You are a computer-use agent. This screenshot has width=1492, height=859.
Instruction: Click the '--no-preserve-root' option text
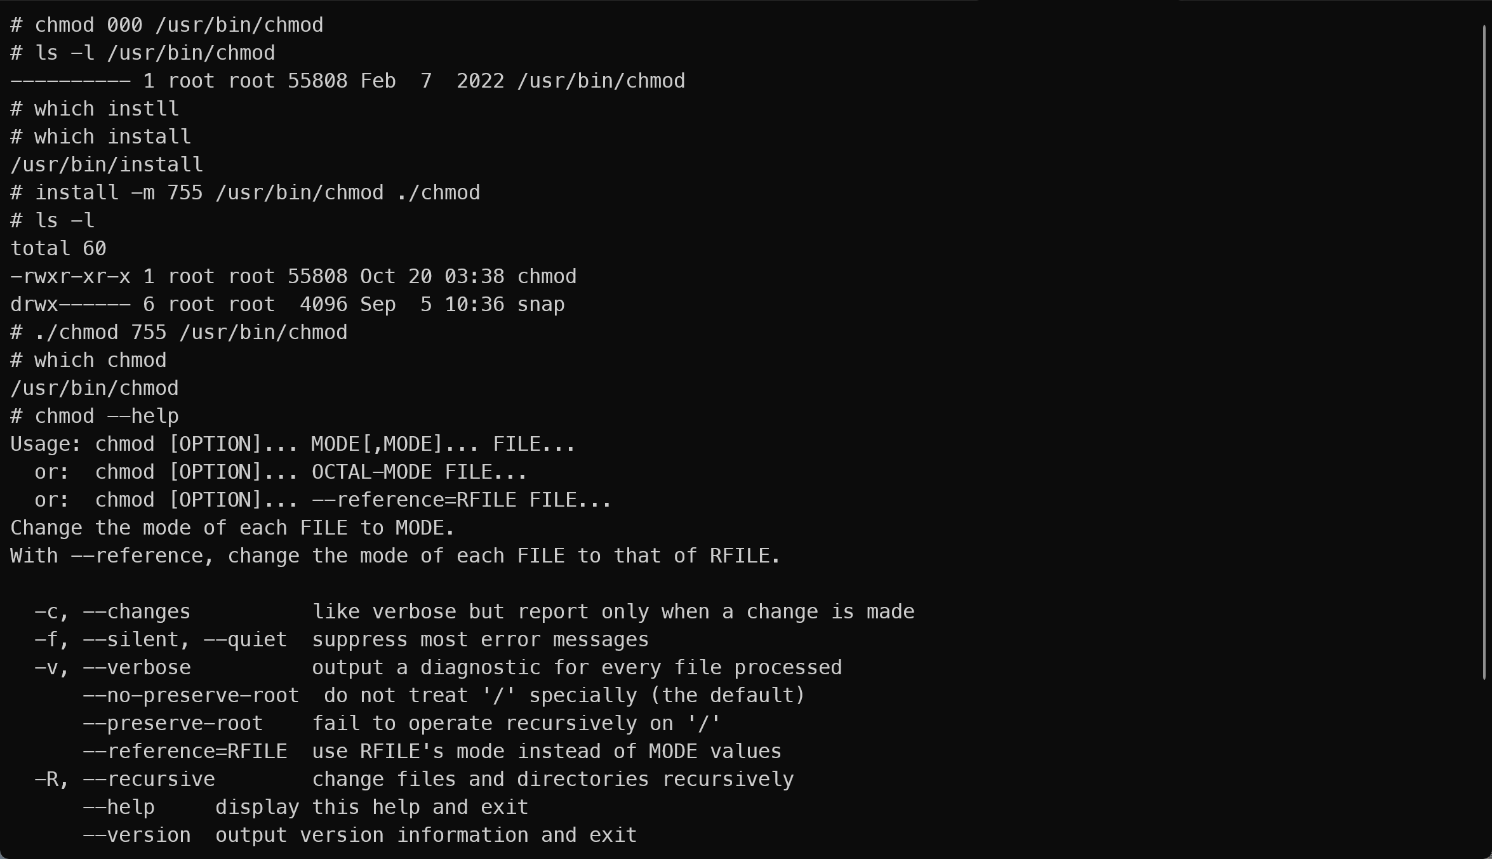point(190,696)
